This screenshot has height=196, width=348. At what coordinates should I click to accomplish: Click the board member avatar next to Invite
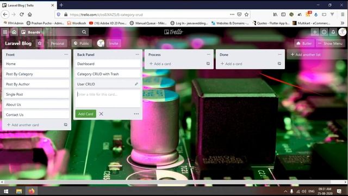[101, 44]
